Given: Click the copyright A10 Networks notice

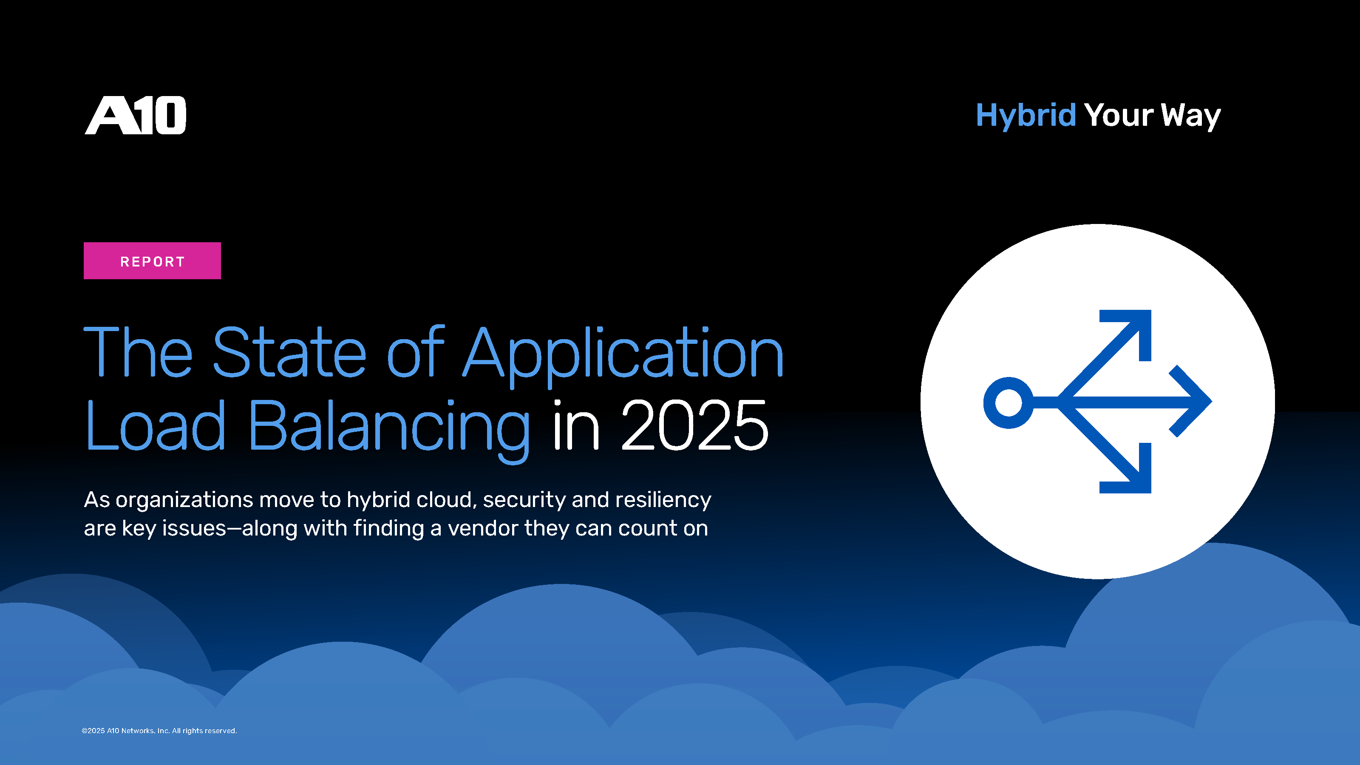Looking at the screenshot, I should [159, 731].
